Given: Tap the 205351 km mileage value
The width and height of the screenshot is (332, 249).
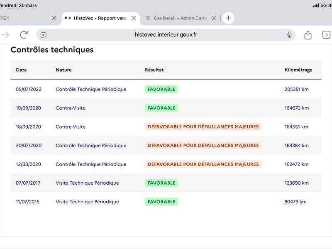Looking at the screenshot, I should point(296,89).
